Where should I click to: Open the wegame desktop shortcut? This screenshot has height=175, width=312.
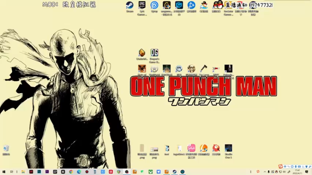point(167,8)
